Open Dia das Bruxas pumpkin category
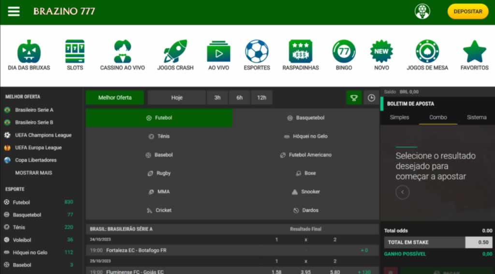This screenshot has width=495, height=274. [29, 55]
